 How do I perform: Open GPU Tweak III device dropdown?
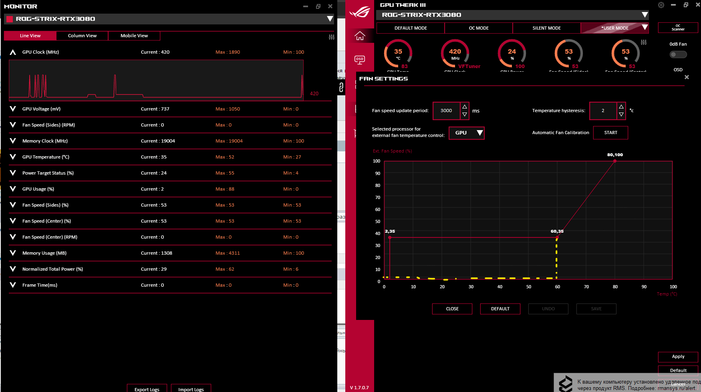[645, 15]
